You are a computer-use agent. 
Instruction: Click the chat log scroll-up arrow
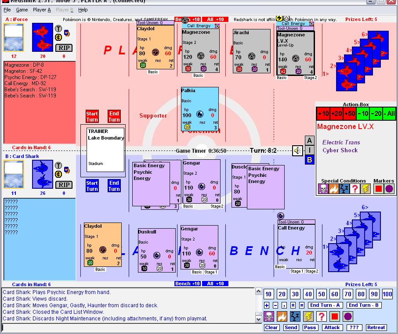point(258,291)
